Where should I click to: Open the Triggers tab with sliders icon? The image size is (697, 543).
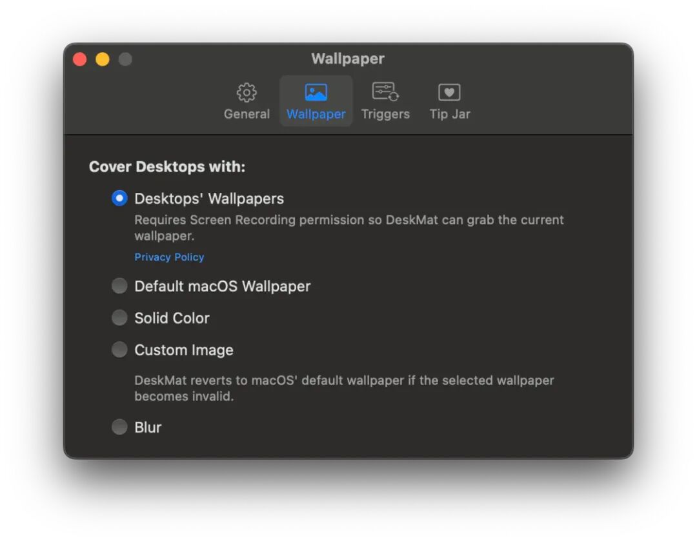pos(385,101)
